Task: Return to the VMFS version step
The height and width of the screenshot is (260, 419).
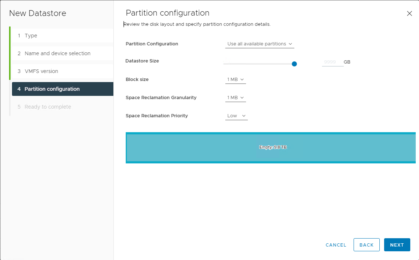Action: (41, 71)
